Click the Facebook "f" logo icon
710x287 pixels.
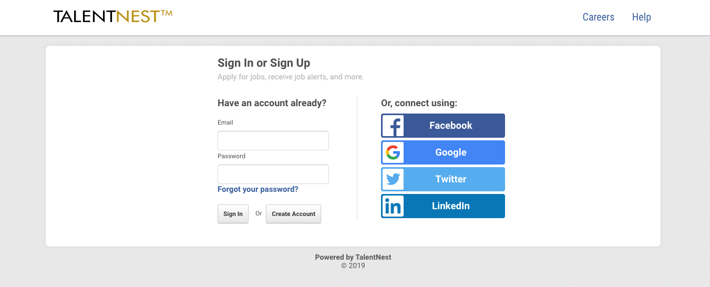pos(393,126)
